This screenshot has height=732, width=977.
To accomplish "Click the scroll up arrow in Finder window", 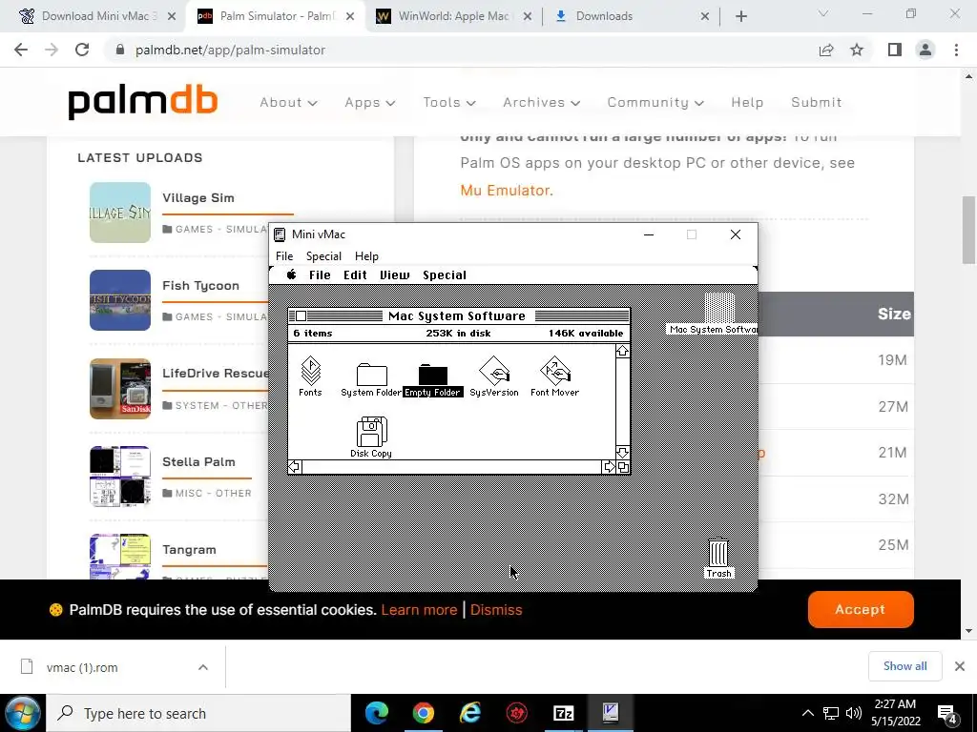I will click(622, 352).
